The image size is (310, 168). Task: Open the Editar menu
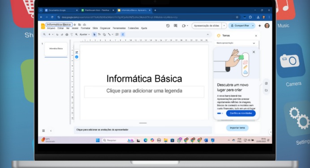[x=60, y=28]
